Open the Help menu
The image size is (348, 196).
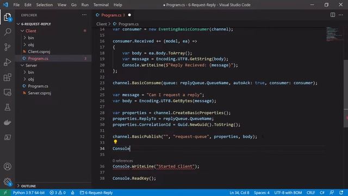click(x=117, y=5)
